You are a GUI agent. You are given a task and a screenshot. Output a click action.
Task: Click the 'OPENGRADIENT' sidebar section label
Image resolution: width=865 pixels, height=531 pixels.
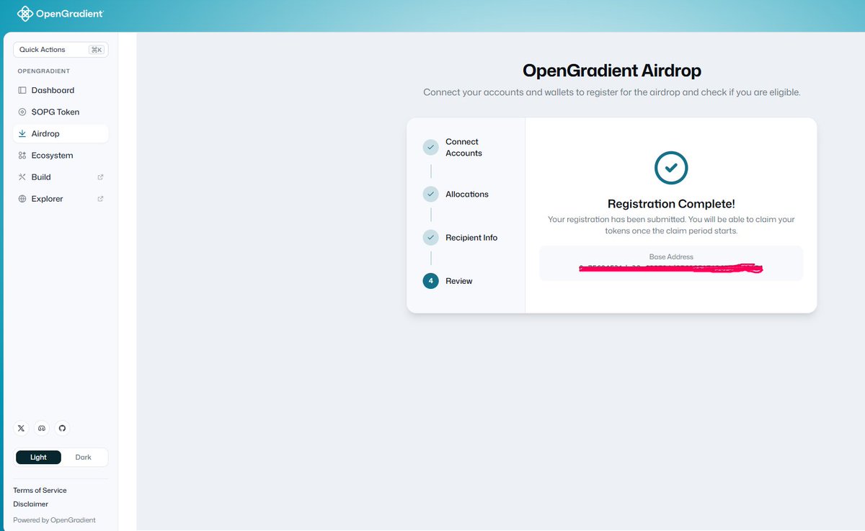pyautogui.click(x=44, y=71)
